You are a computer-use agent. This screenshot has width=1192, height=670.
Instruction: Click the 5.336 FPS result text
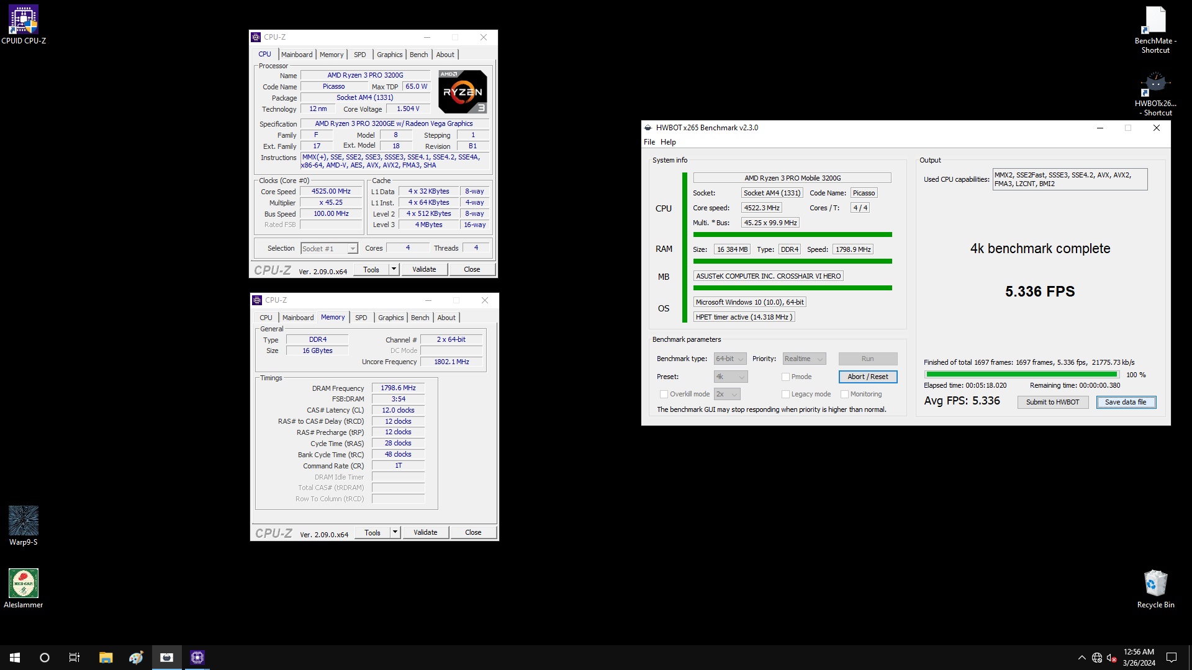click(x=1040, y=292)
